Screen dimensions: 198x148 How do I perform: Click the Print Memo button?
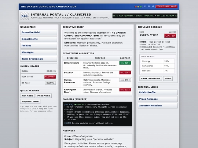pyautogui.click(x=44, y=96)
